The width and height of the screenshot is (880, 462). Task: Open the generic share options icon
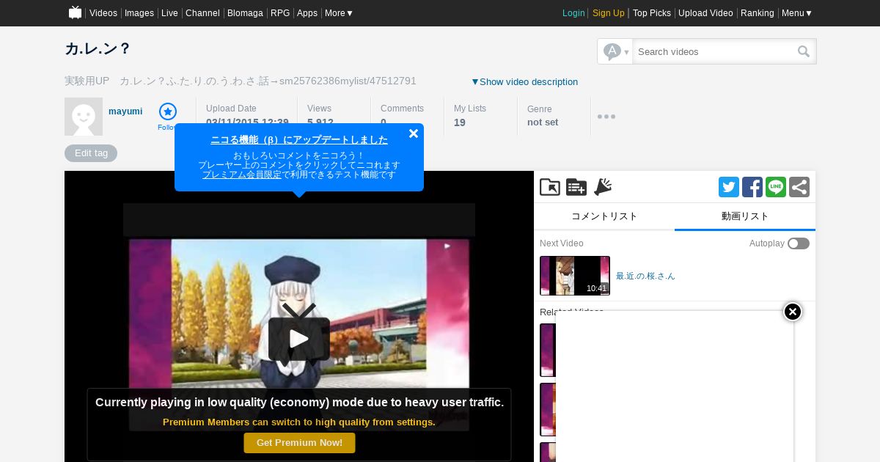[x=799, y=187]
